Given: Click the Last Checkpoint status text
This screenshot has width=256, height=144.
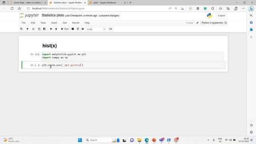Looking at the screenshot, I should 81,16.
